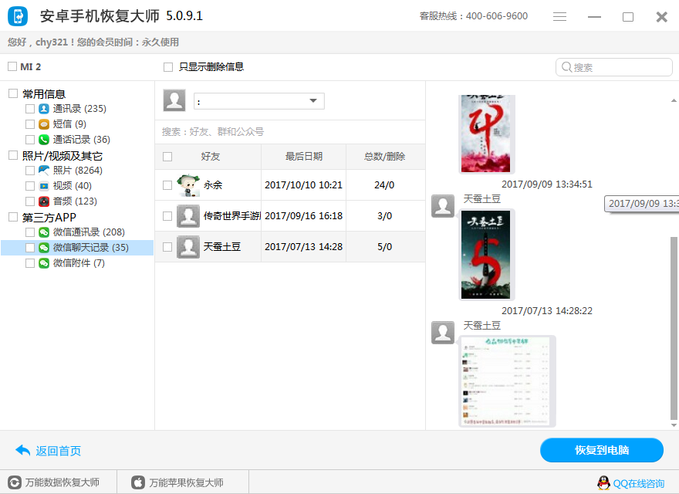Click the 搜索：好友、群和公众号 search field
The width and height of the screenshot is (679, 494).
point(290,132)
